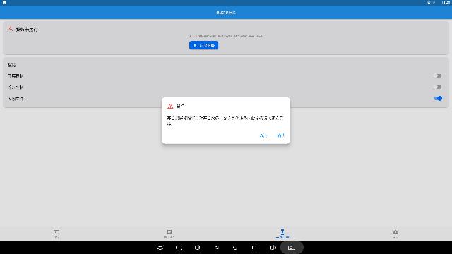
Task: Go back with the triangle navigation icon
Action: (x=217, y=248)
